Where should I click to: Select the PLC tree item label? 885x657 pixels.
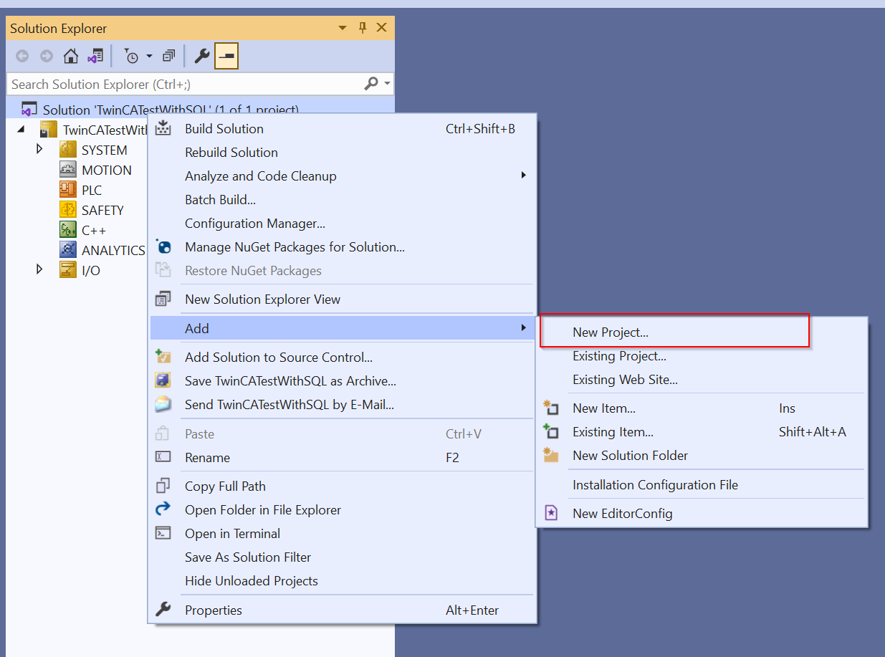pyautogui.click(x=92, y=190)
